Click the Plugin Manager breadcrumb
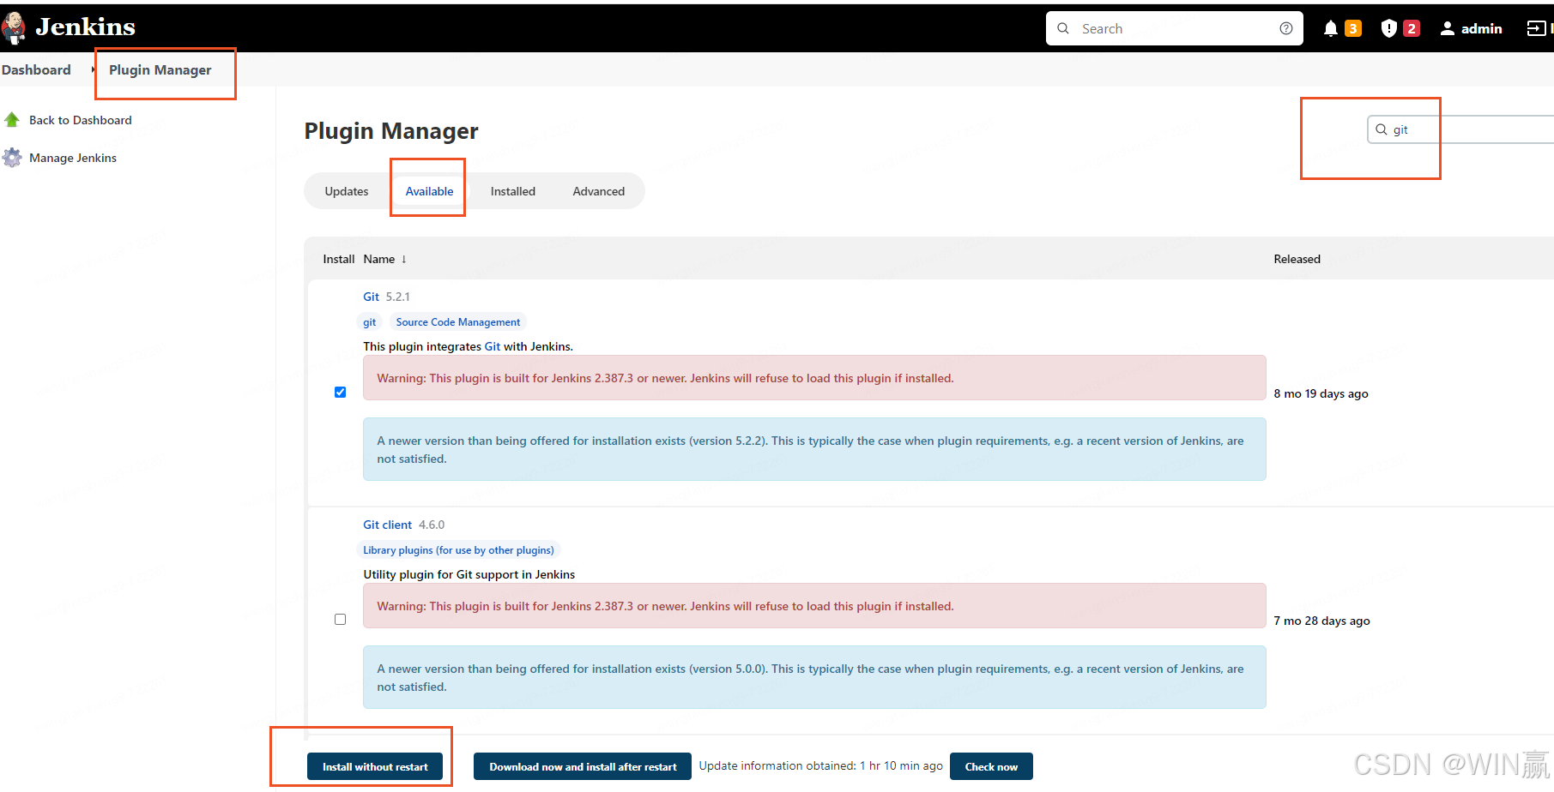This screenshot has width=1554, height=792. [160, 69]
